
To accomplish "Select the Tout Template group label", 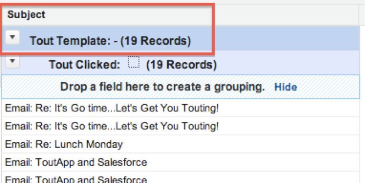I will pyautogui.click(x=71, y=41).
